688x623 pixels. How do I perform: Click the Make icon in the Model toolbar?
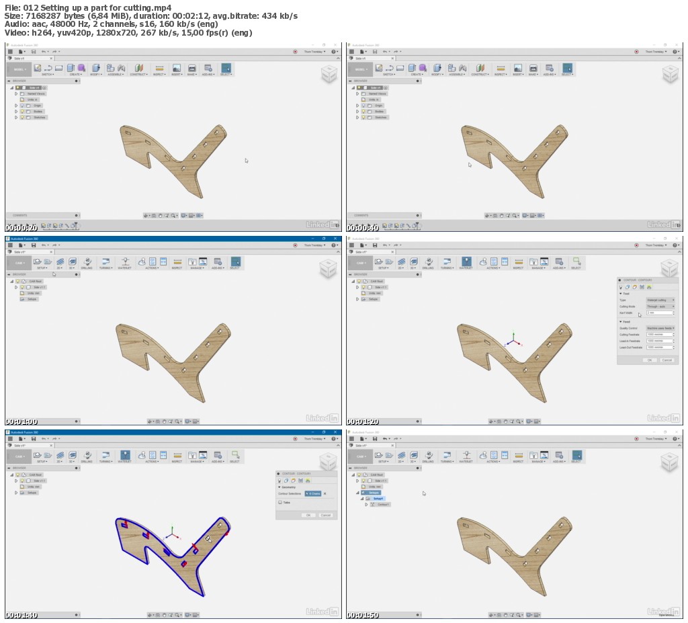(x=192, y=69)
